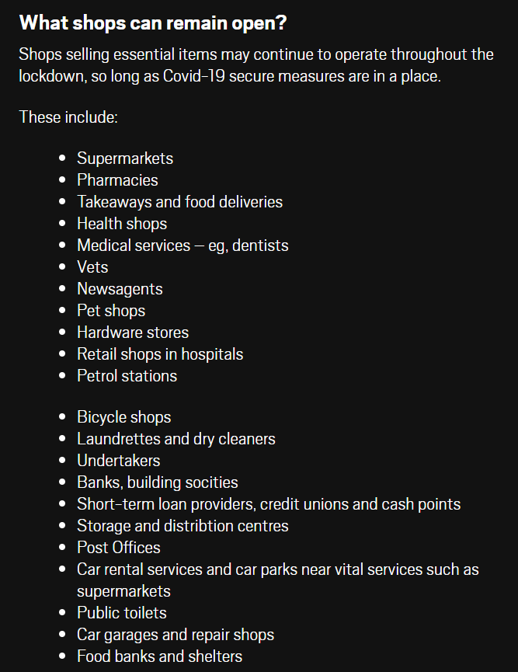
Task: Select the 'Newsagents' entry
Action: click(x=120, y=289)
